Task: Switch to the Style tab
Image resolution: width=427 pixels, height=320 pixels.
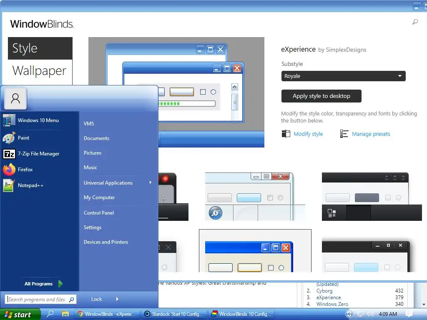Action: click(x=40, y=48)
